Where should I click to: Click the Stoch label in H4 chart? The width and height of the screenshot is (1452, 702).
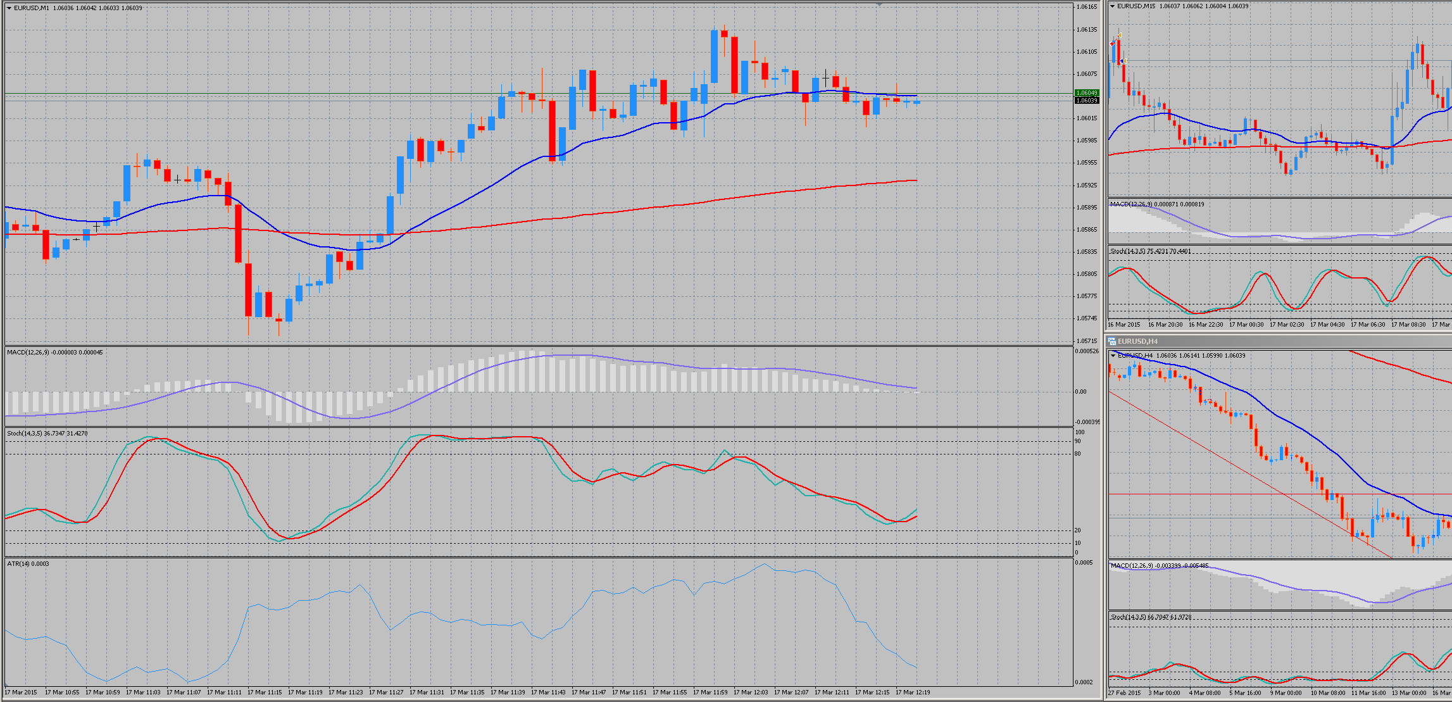pos(1128,617)
